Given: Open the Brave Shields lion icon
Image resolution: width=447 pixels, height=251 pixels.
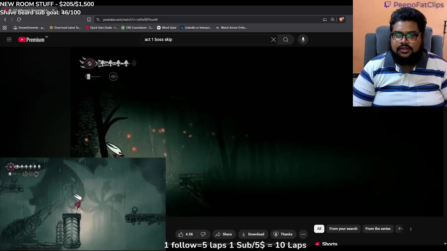Looking at the screenshot, I should point(341,20).
